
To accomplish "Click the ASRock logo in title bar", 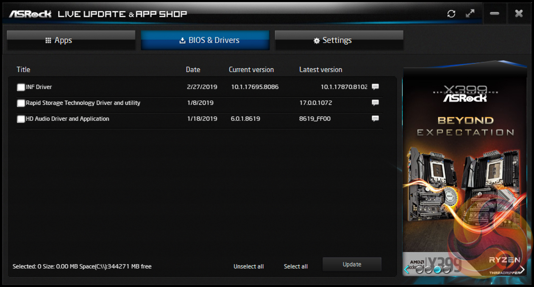I will pyautogui.click(x=31, y=14).
